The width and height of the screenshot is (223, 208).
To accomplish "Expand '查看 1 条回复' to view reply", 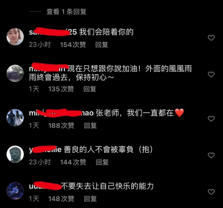I will pyautogui.click(x=66, y=12).
